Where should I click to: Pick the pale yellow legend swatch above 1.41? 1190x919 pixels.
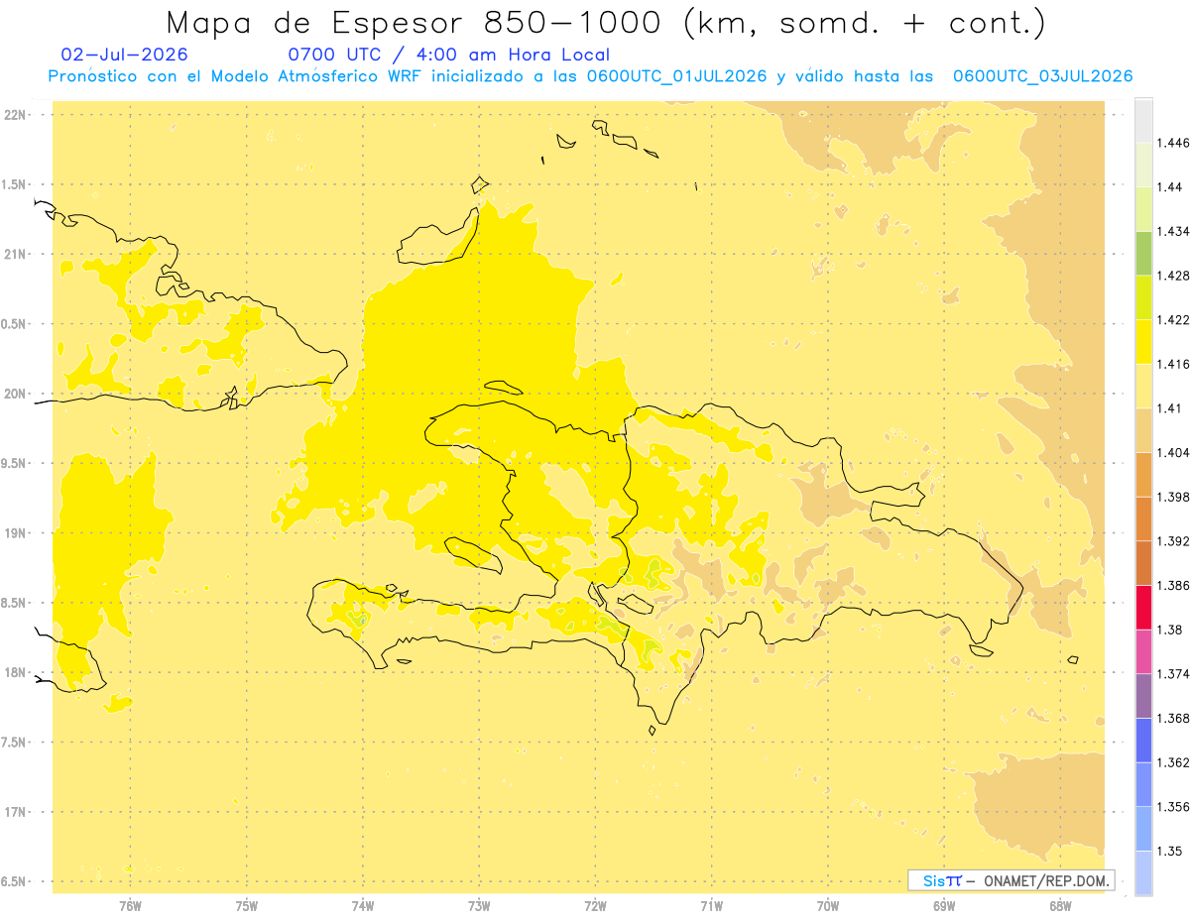point(1143,386)
